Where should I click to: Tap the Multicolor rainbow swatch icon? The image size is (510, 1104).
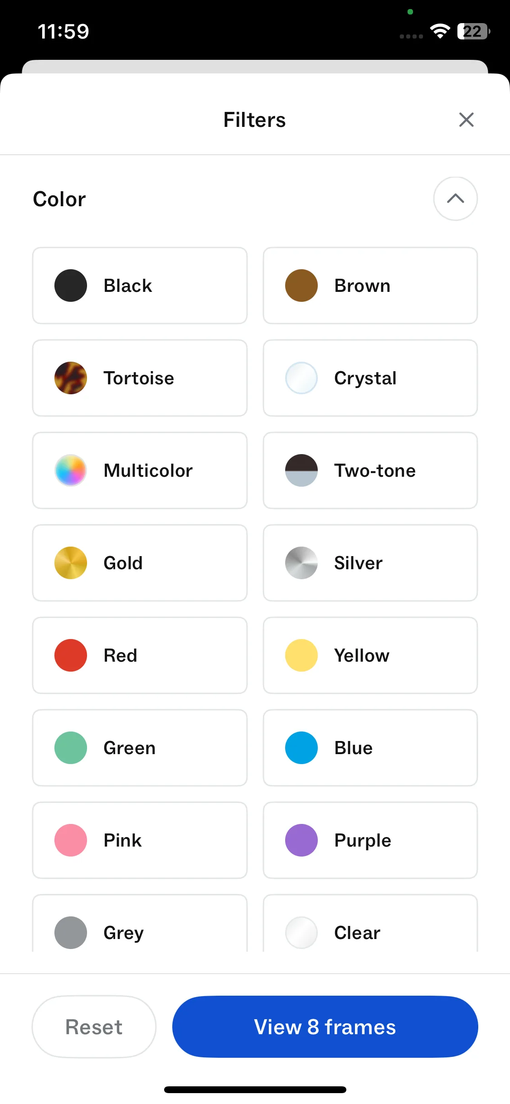[71, 470]
